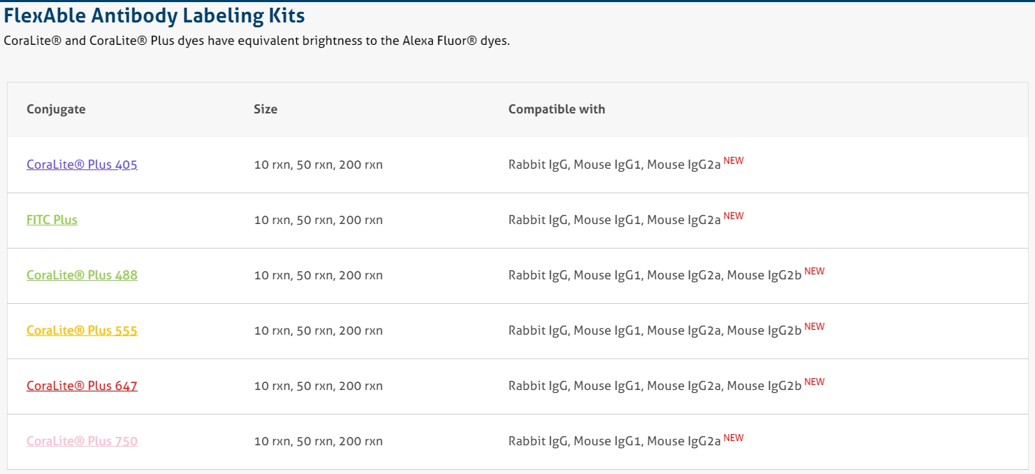Screen dimensions: 1035x474
Task: Click the size text in CoraLite Plus 750 row
Action: tap(318, 442)
